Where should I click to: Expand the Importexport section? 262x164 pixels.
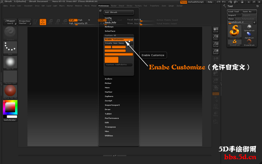coord(112,105)
